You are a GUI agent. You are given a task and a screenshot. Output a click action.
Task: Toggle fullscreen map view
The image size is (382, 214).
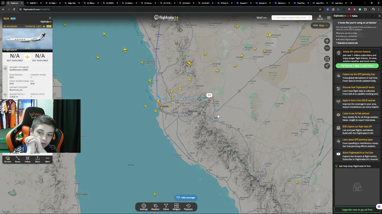pyautogui.click(x=327, y=59)
